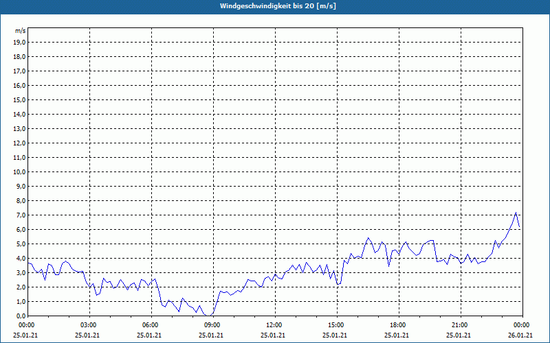This screenshot has height=343, width=550.
Task: Click the 7,0 axis value
Action: tap(21, 215)
